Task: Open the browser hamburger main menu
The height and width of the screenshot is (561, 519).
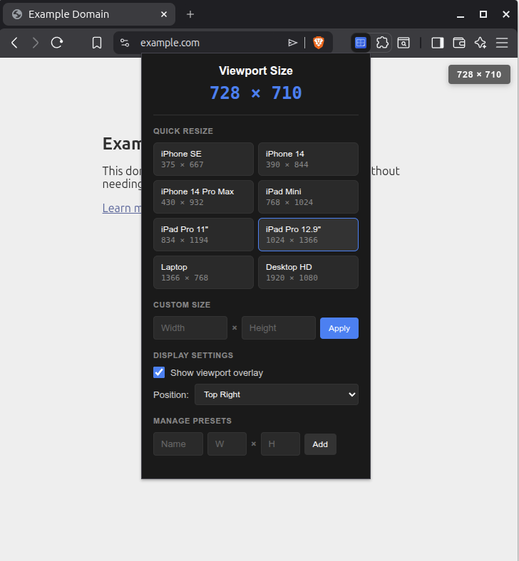Action: click(x=502, y=43)
